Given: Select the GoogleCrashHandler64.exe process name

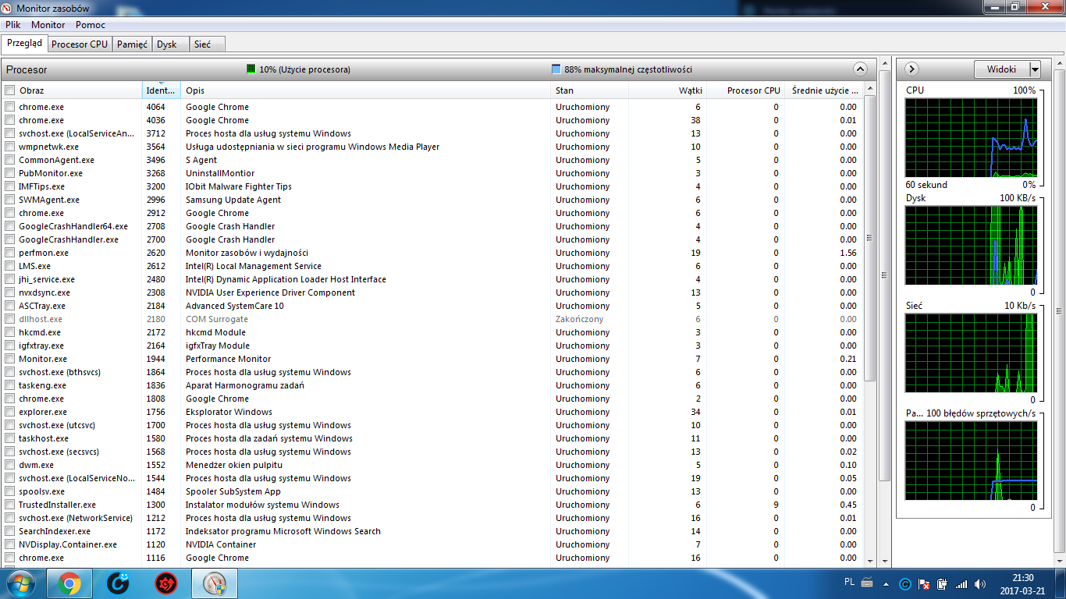Looking at the screenshot, I should (73, 226).
